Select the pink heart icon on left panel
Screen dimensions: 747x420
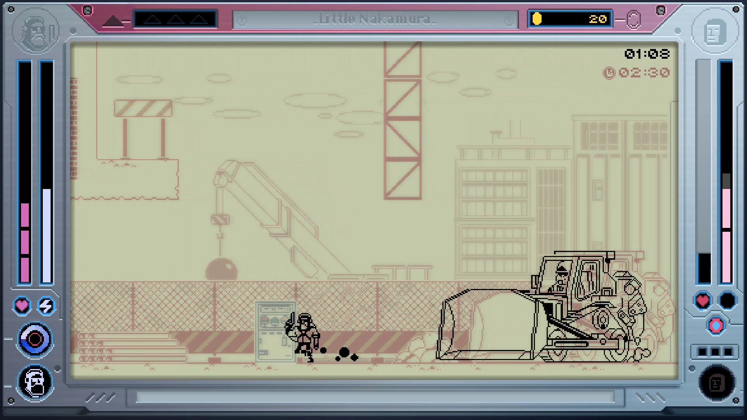tap(21, 306)
